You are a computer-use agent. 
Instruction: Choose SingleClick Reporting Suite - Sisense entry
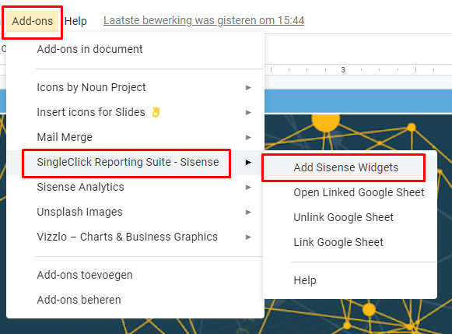pyautogui.click(x=128, y=162)
